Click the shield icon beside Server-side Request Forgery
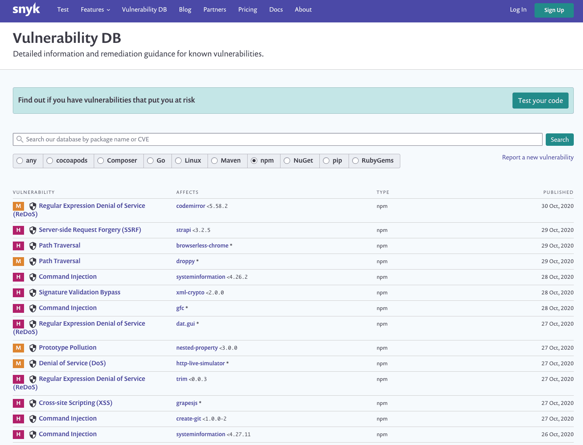 [32, 230]
